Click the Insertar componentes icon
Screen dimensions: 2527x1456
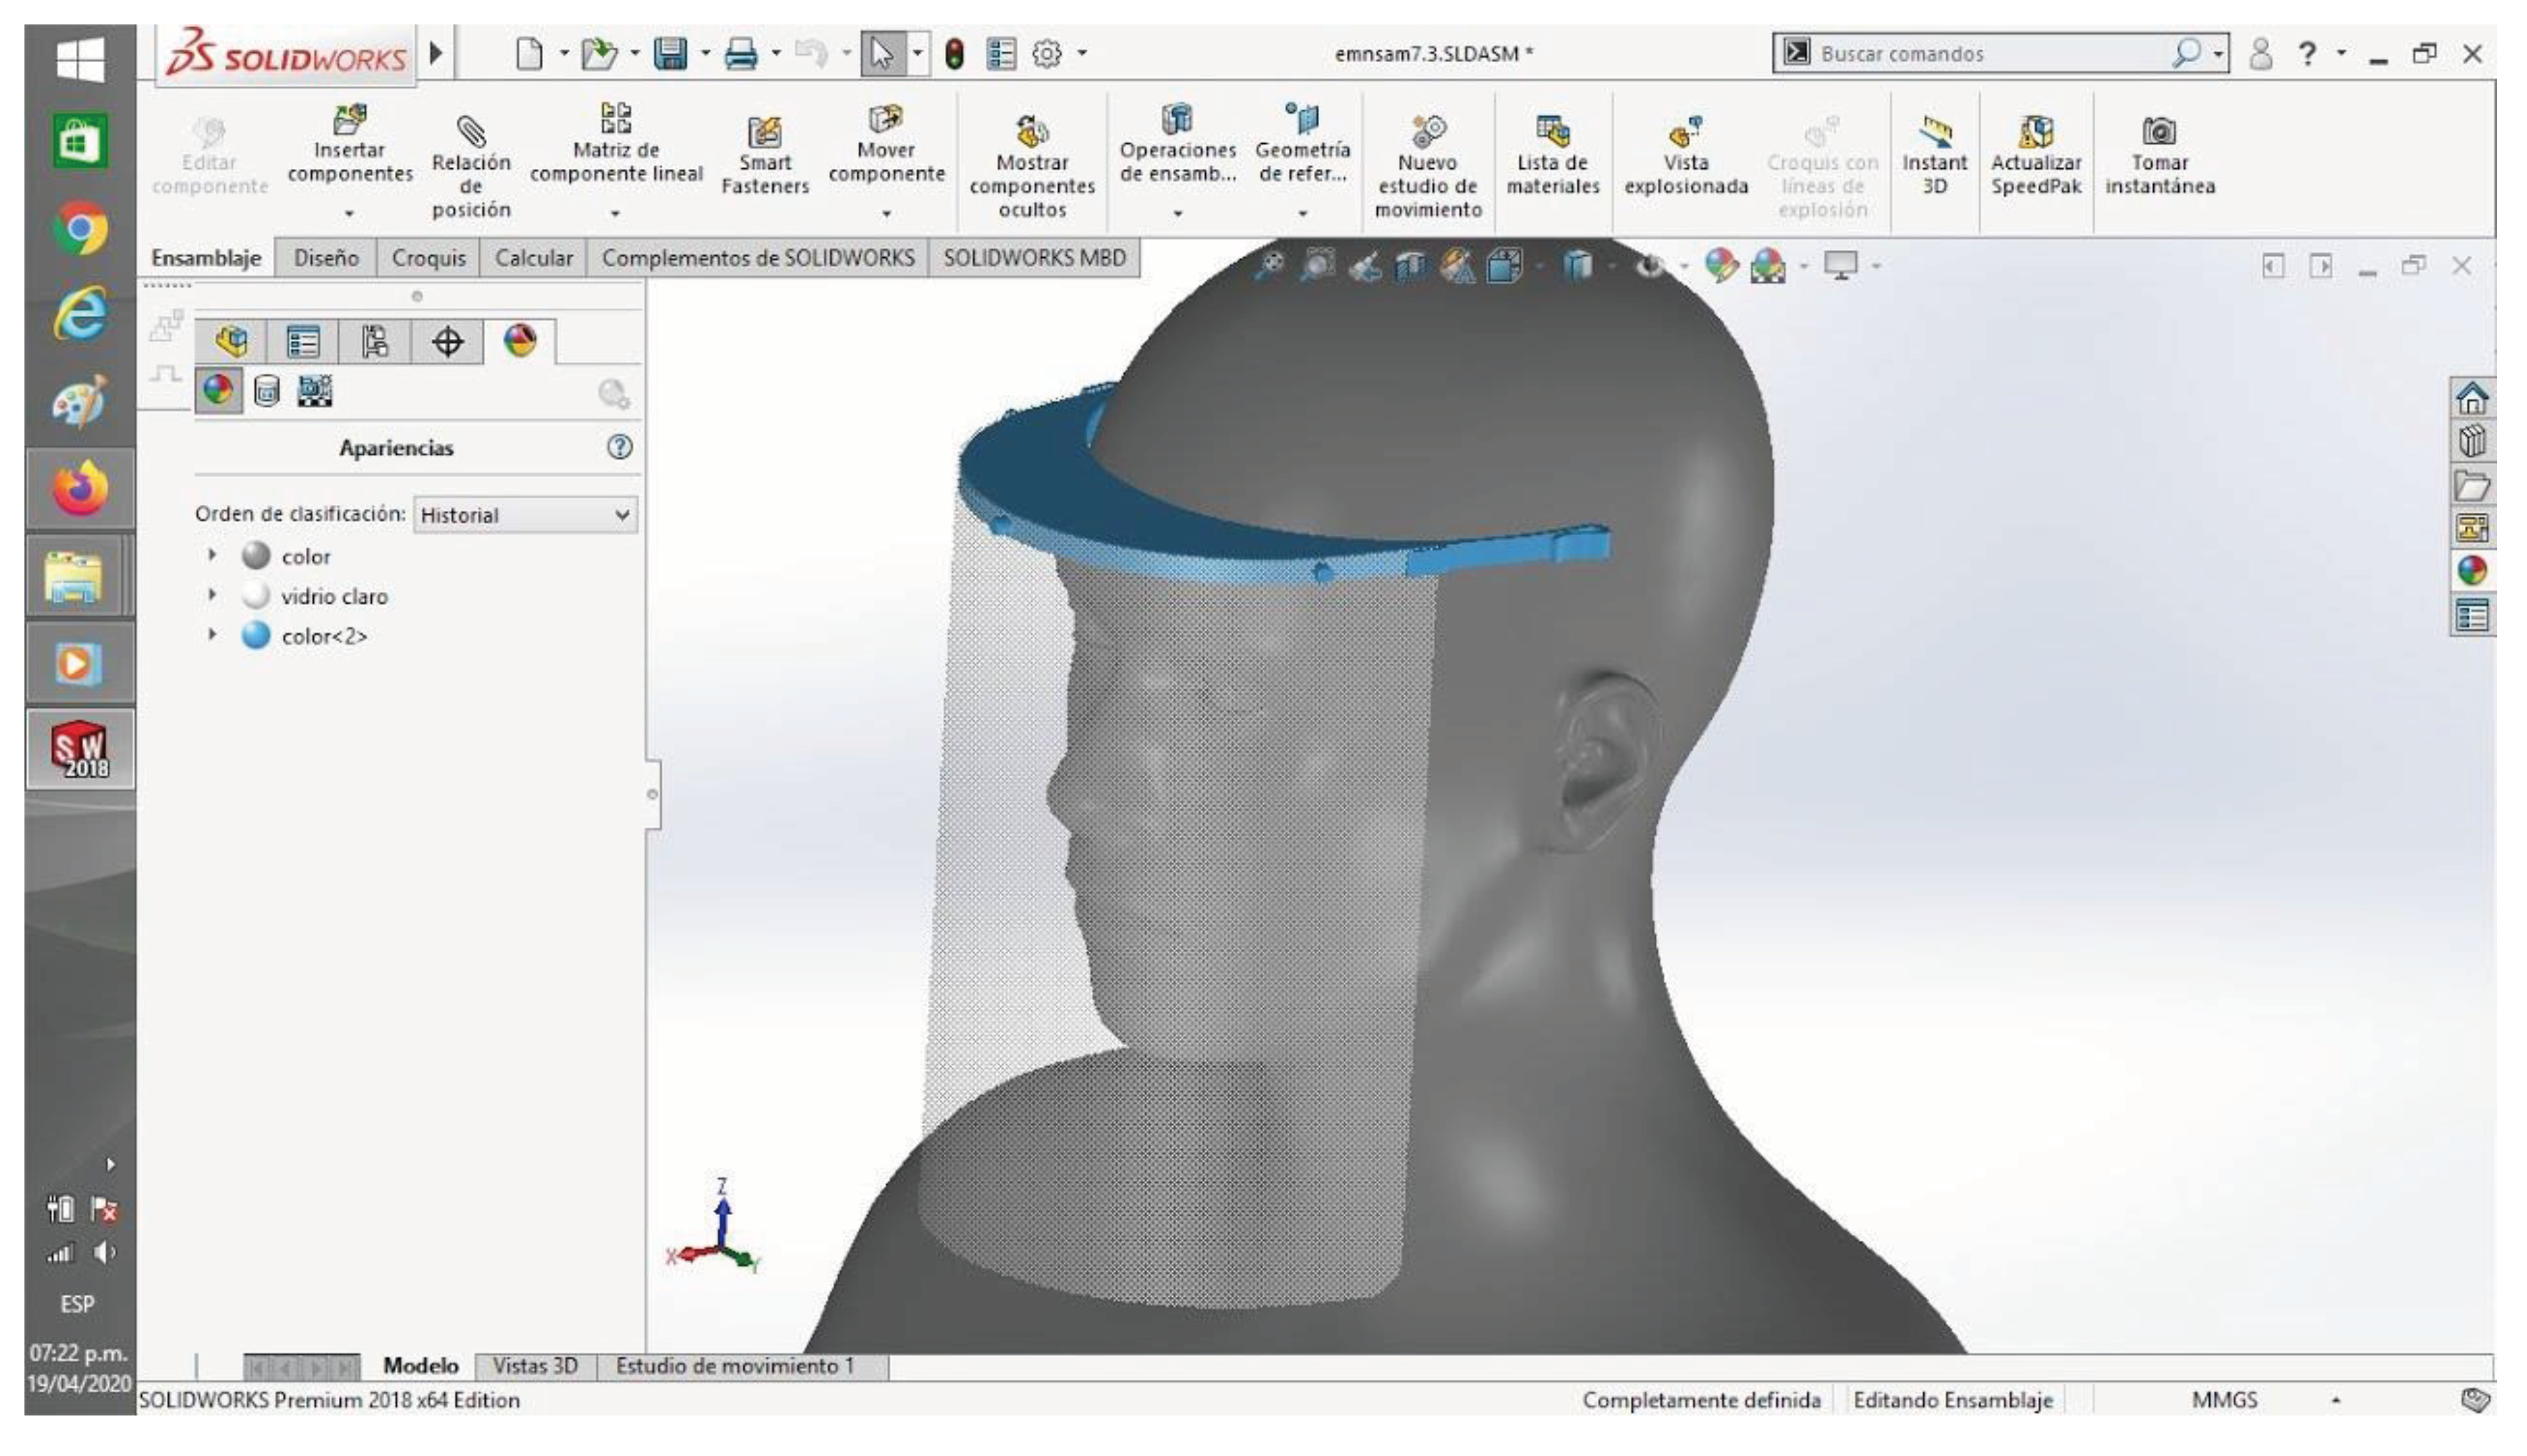tap(349, 121)
